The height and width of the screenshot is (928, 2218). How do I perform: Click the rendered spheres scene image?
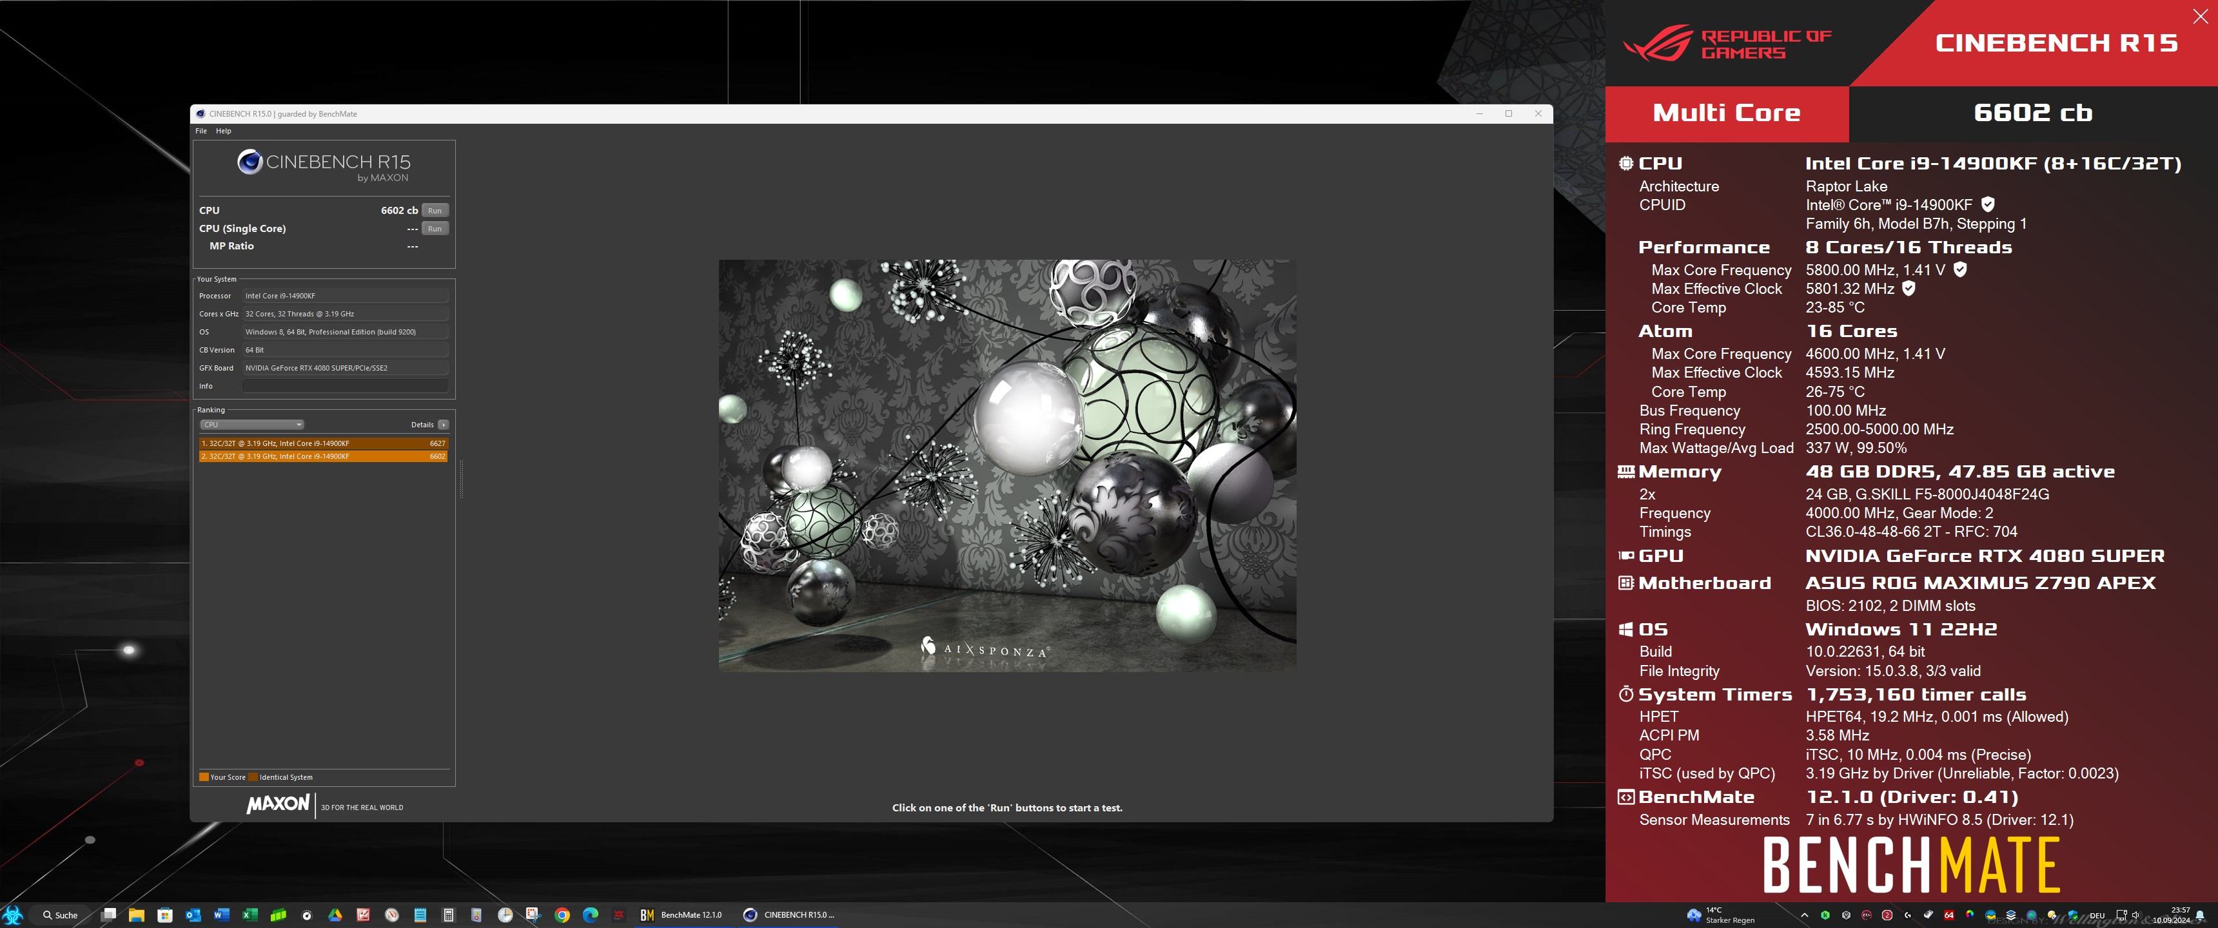(x=1007, y=466)
